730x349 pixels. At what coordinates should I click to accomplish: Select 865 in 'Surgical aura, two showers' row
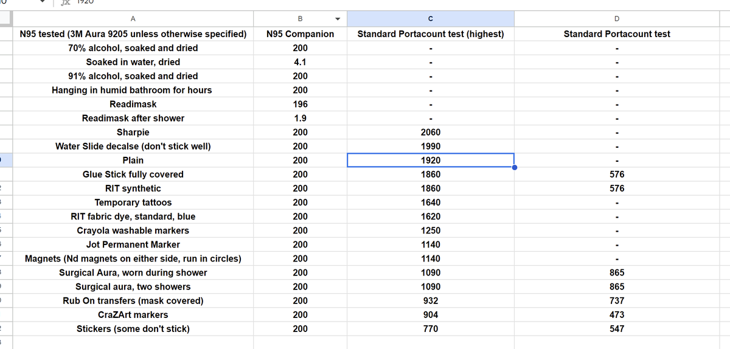click(617, 286)
